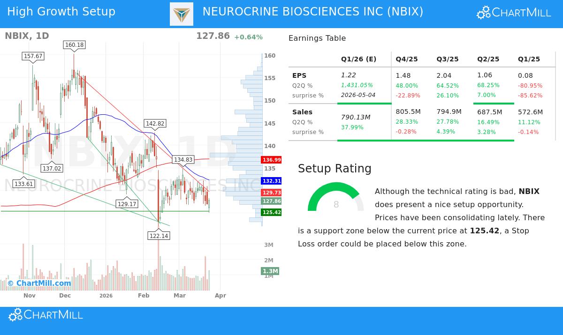Select the 160.18 high price label
This screenshot has height=335, width=563.
[x=74, y=45]
